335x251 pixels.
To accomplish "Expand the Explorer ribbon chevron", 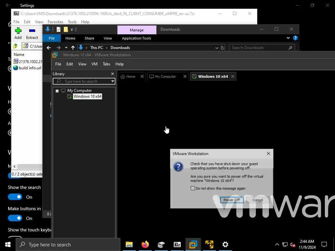I will pos(288,38).
